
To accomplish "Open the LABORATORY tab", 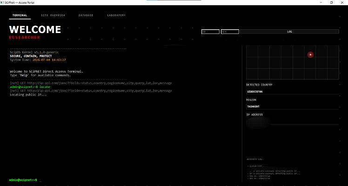I will (x=116, y=15).
